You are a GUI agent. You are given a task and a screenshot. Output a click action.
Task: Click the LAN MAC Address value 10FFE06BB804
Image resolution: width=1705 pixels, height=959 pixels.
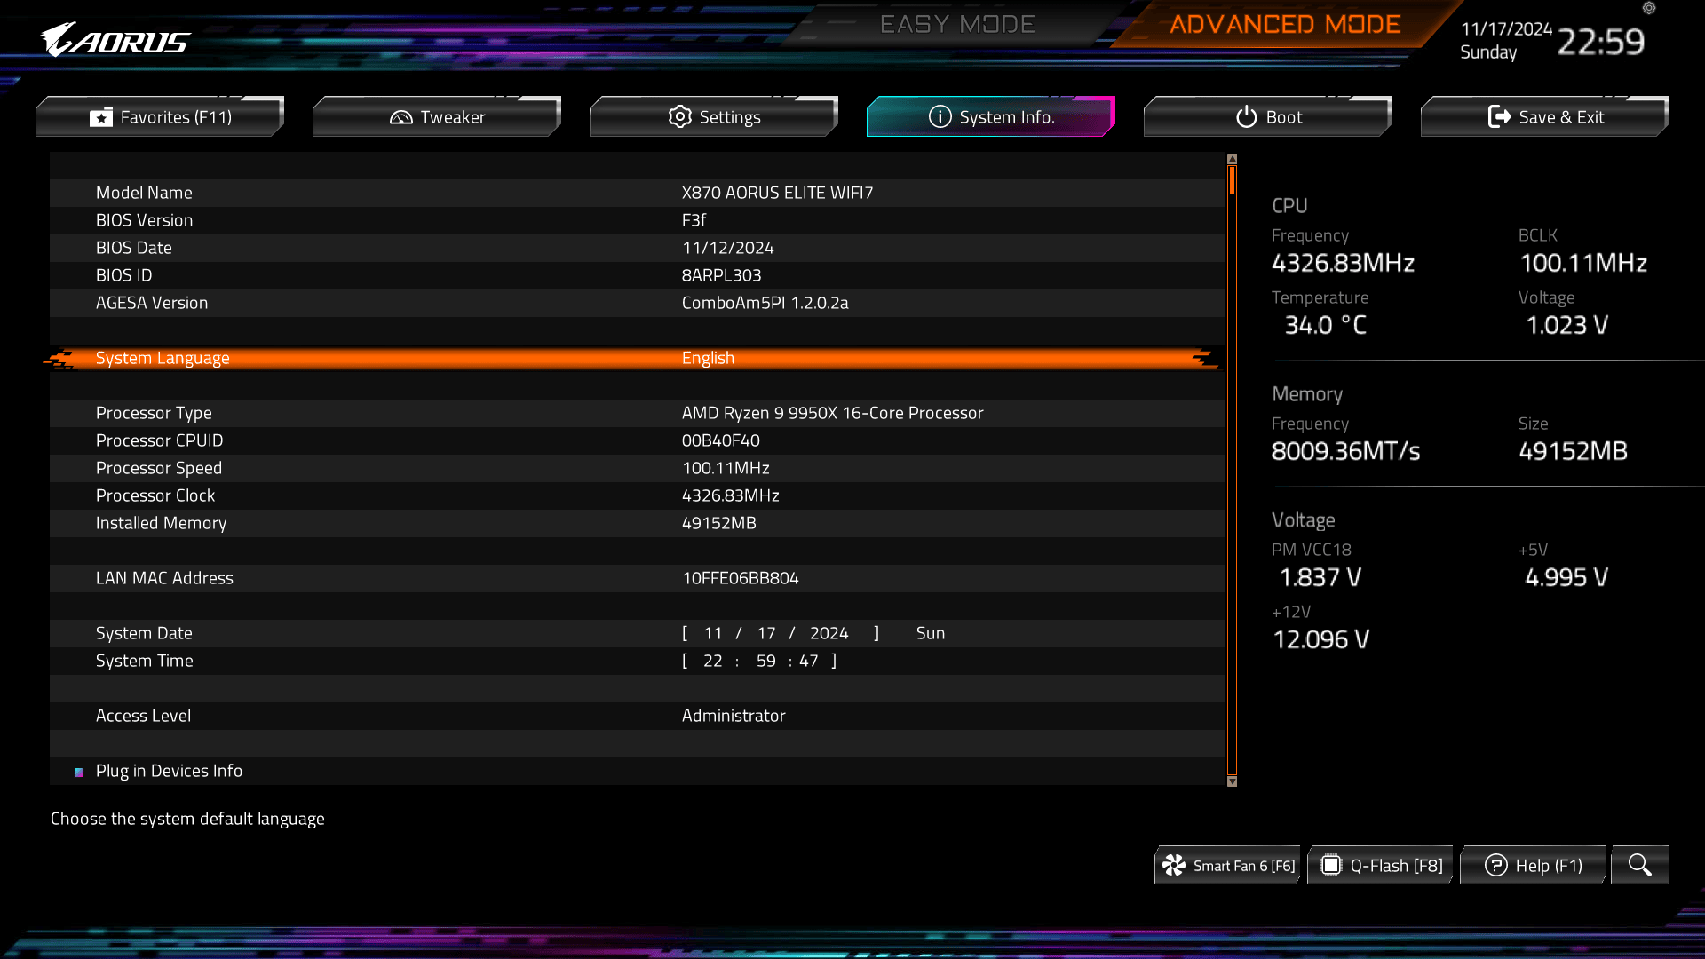tap(740, 578)
